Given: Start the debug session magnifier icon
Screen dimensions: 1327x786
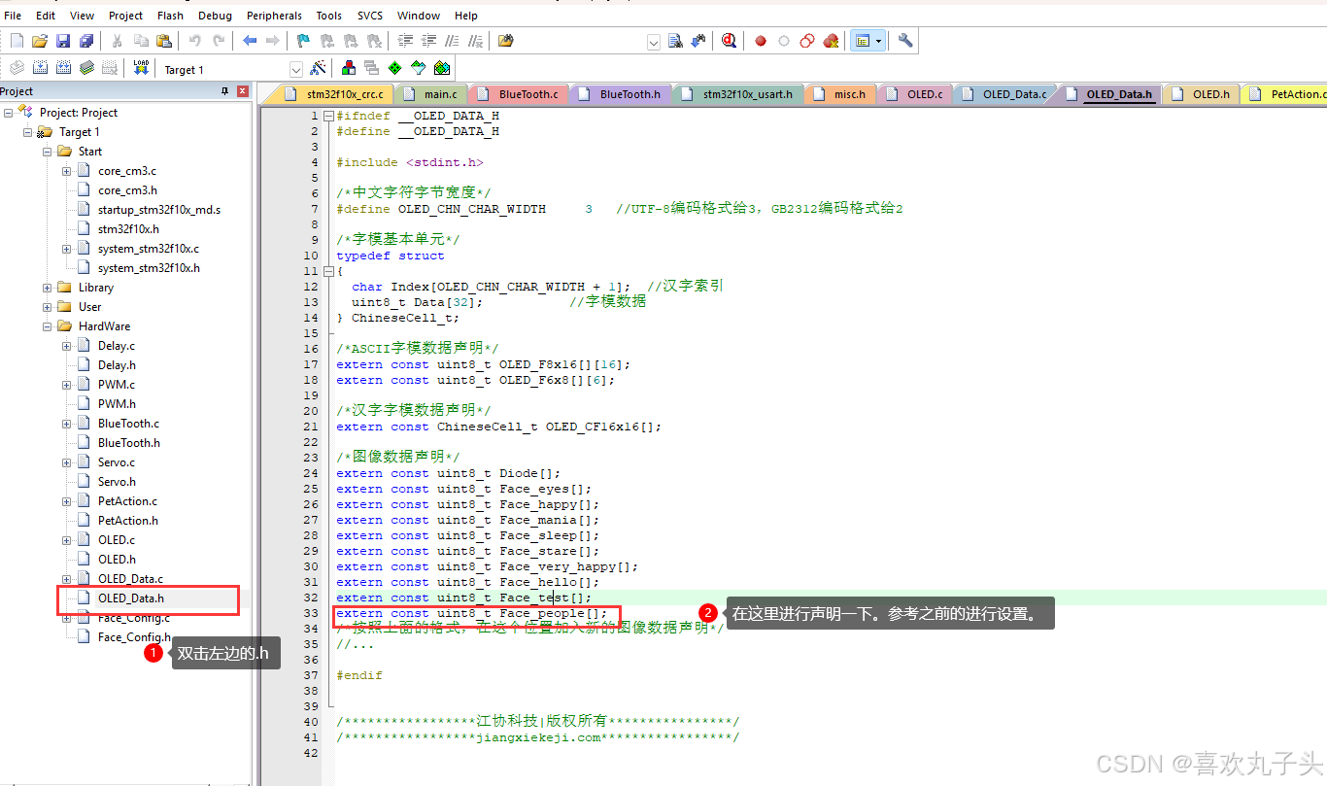Looking at the screenshot, I should tap(730, 41).
